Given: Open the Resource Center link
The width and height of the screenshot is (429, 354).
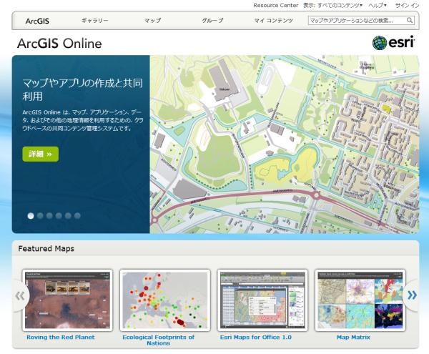Looking at the screenshot, I should pos(276,5).
